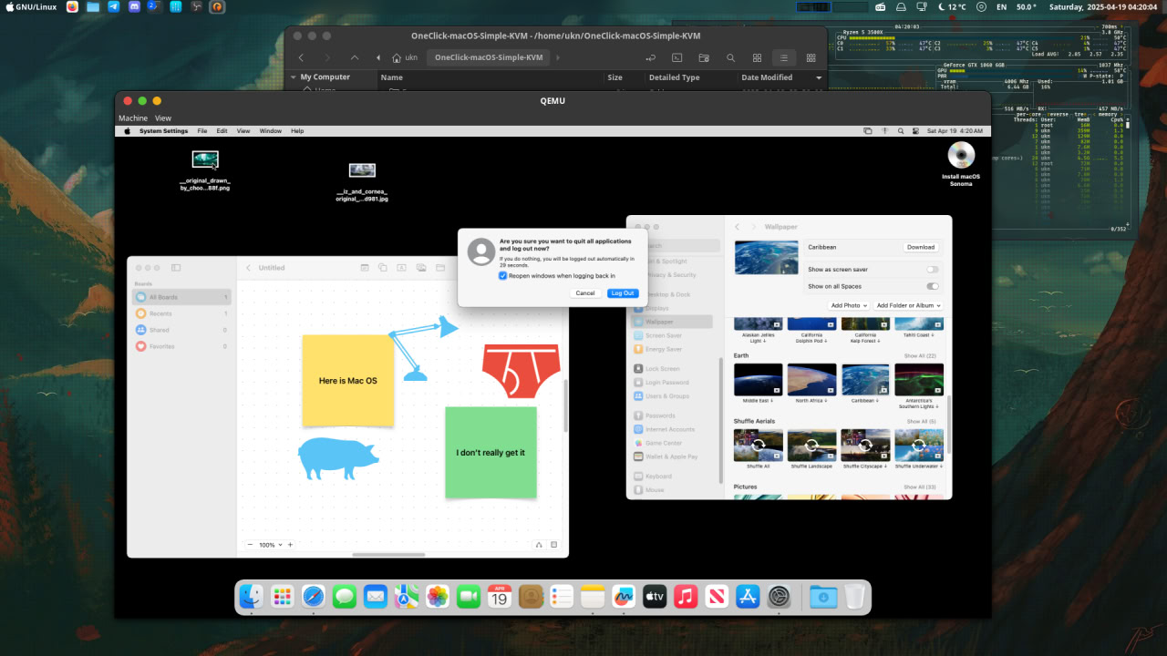Image resolution: width=1167 pixels, height=656 pixels.
Task: Uncheck Reopen windows when logging back in
Action: (x=502, y=275)
